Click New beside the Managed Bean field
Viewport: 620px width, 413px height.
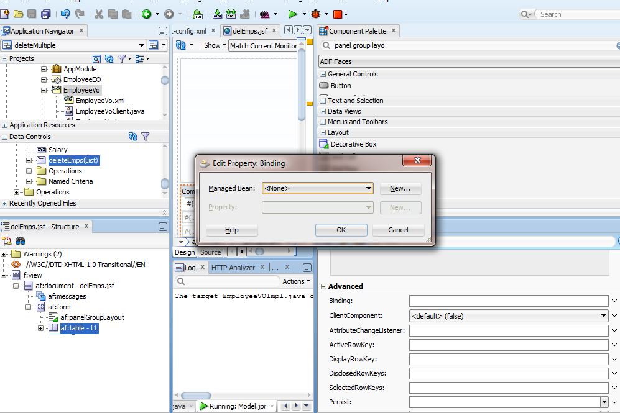pos(400,188)
